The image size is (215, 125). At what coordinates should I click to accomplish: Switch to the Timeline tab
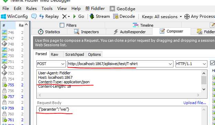(x=143, y=25)
